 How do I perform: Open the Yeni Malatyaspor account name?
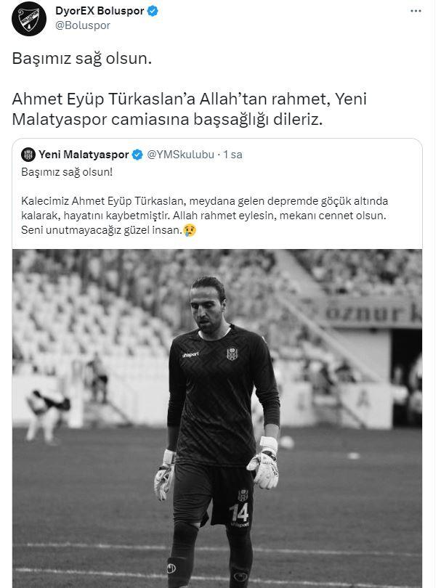pyautogui.click(x=84, y=155)
